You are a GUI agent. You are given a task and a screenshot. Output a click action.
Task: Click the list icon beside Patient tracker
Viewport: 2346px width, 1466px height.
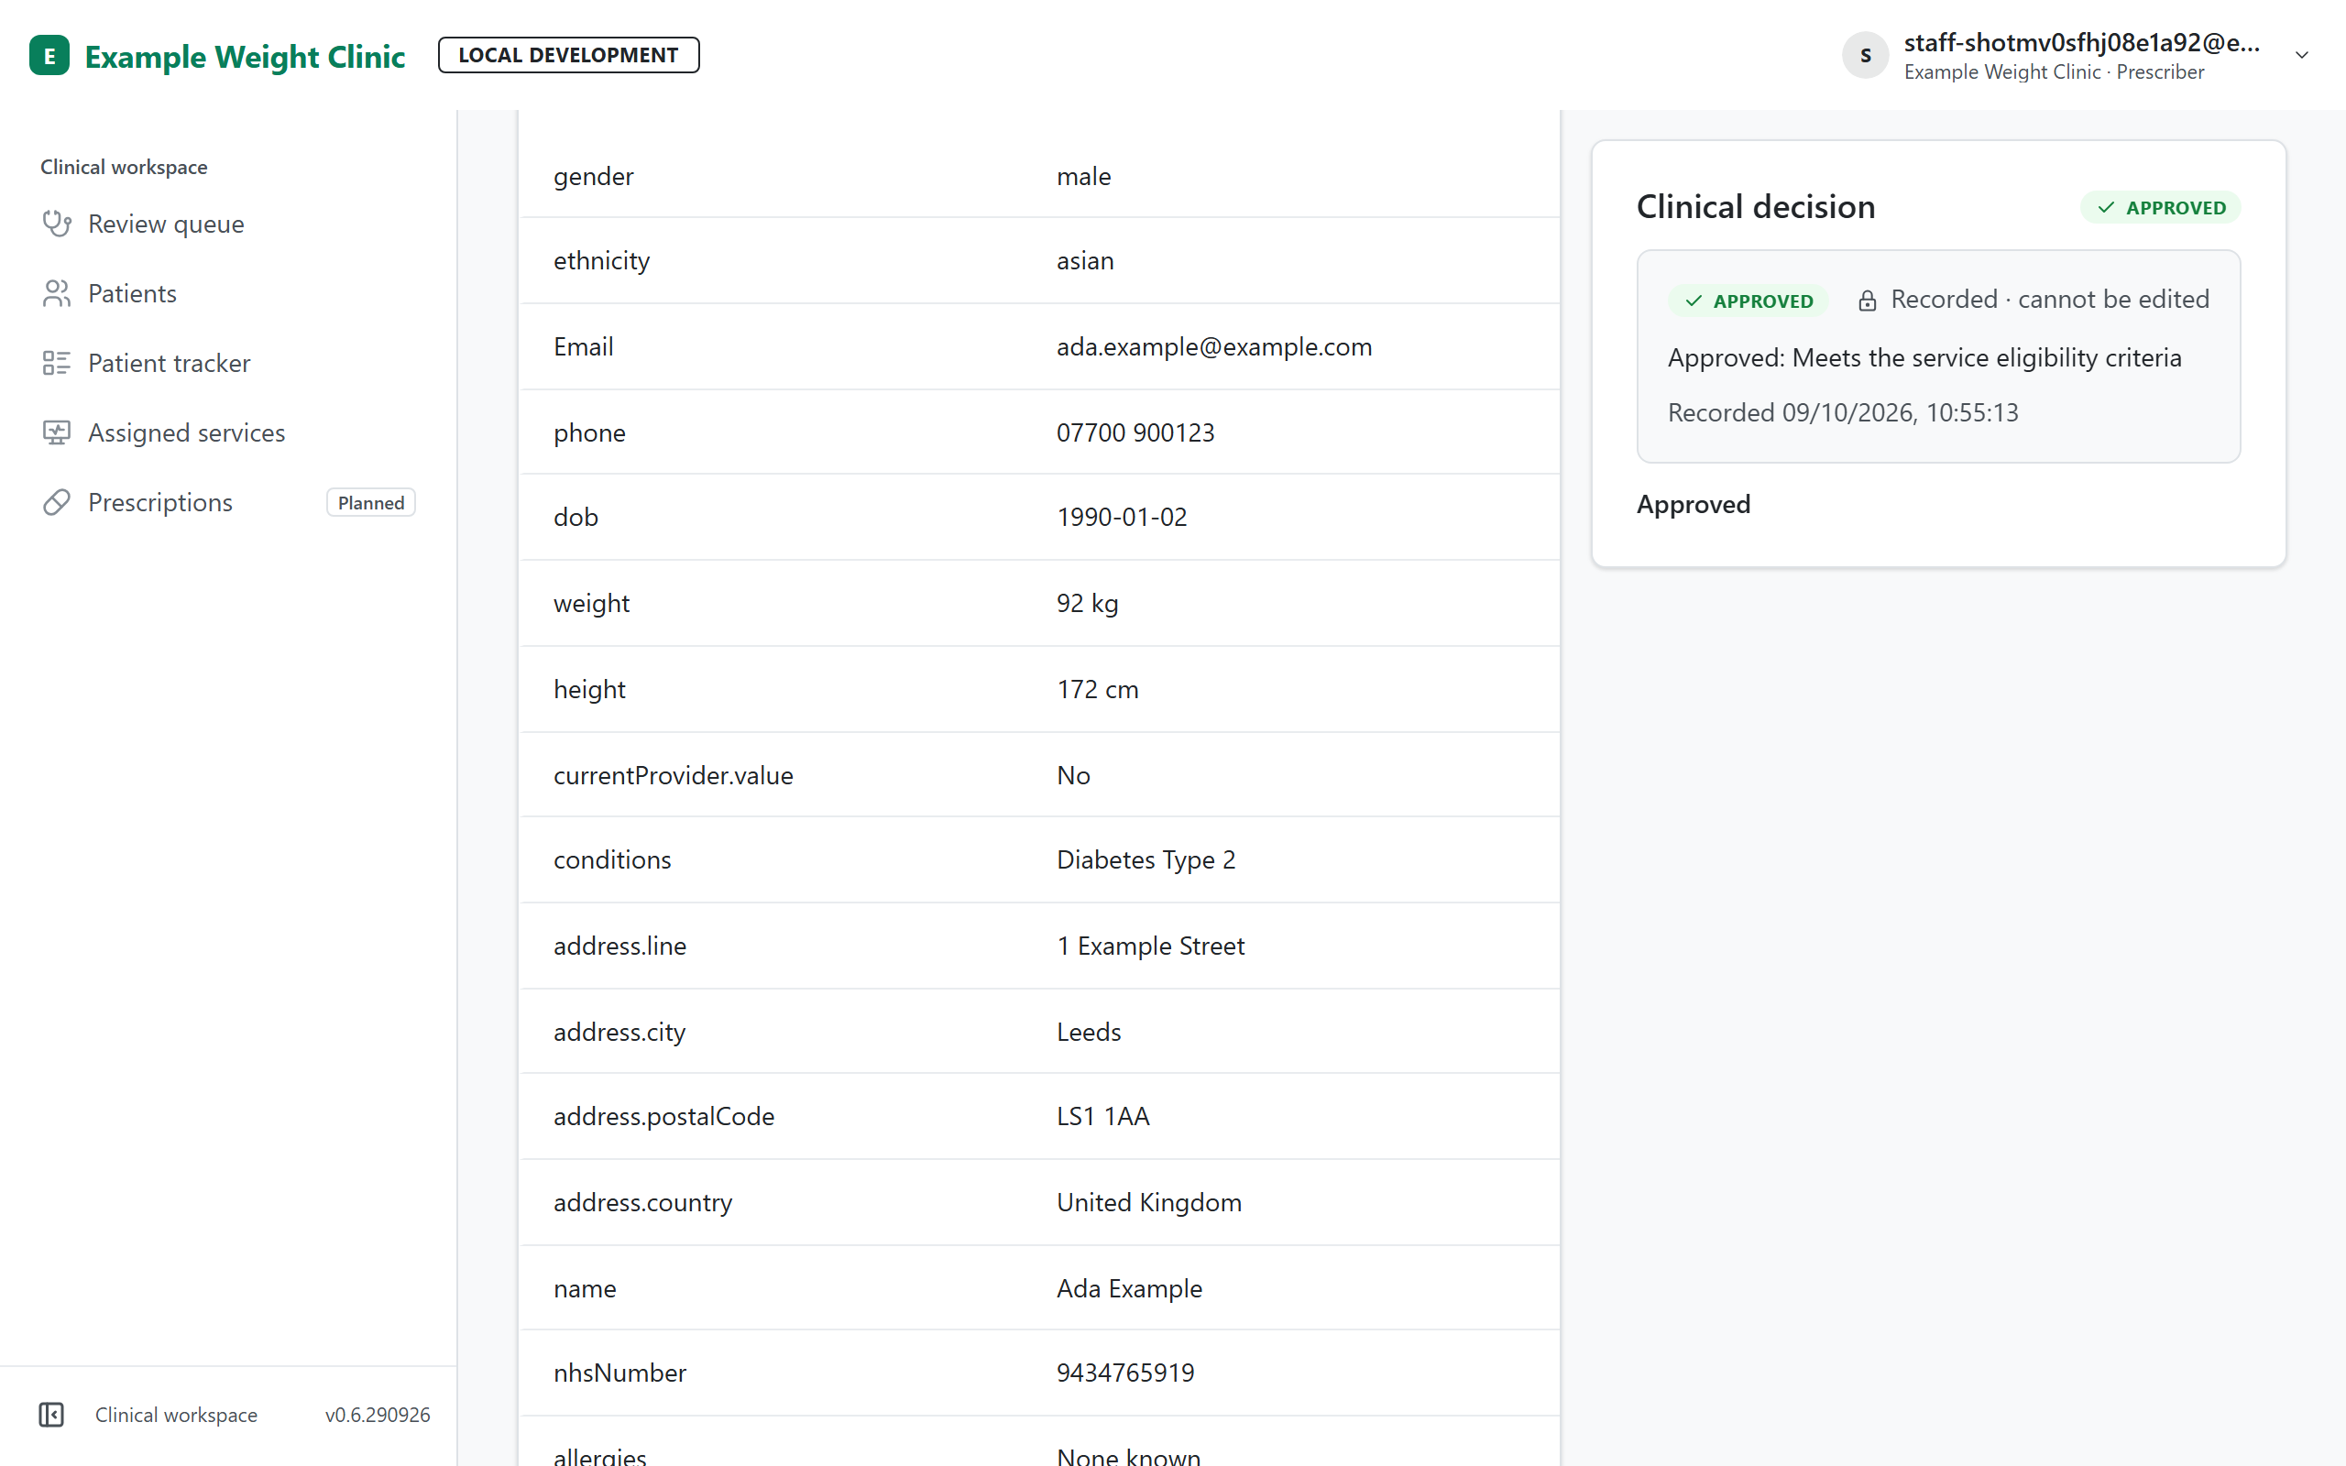tap(56, 364)
